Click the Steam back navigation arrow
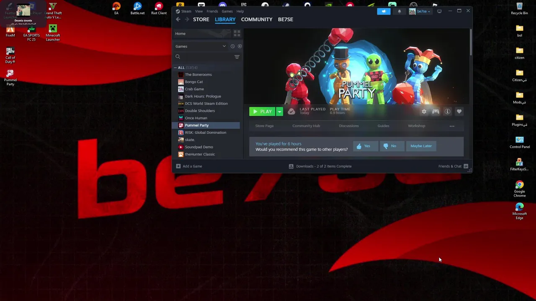This screenshot has height=301, width=536. [x=178, y=19]
